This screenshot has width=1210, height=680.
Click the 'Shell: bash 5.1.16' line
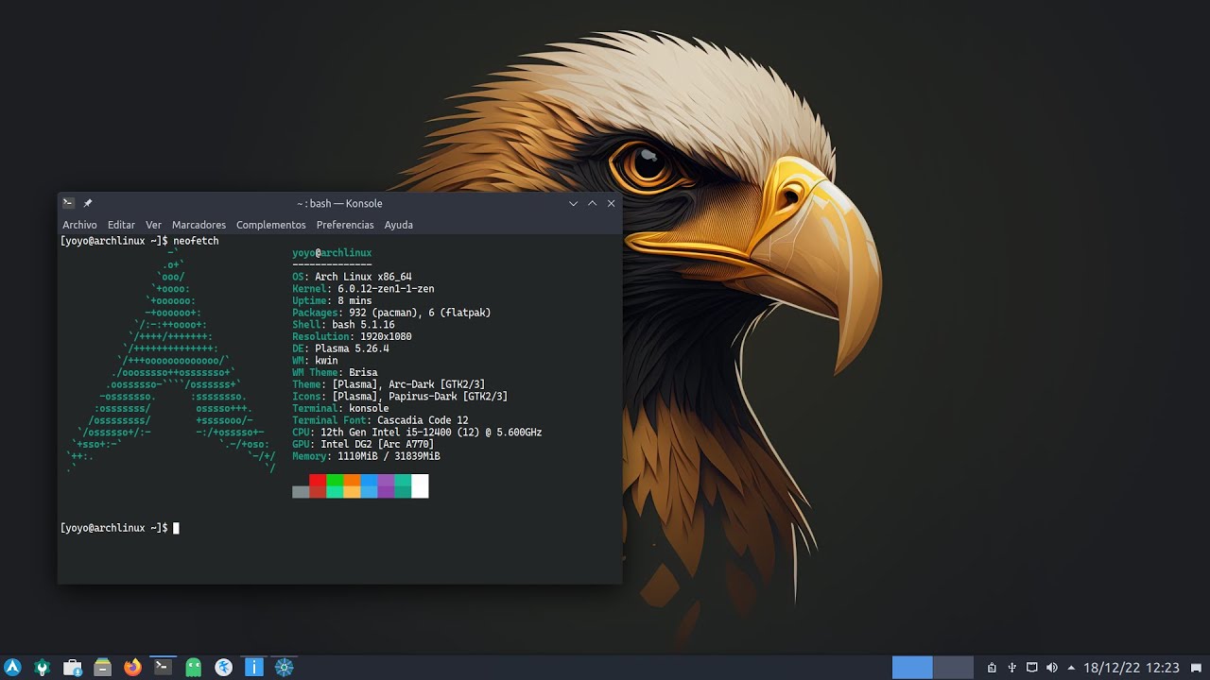click(343, 325)
